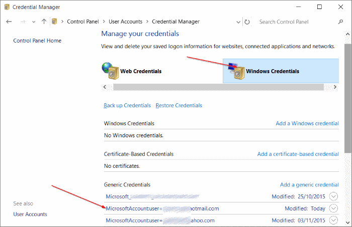Open Back up Credentials link
The height and width of the screenshot is (227, 352).
coord(127,105)
